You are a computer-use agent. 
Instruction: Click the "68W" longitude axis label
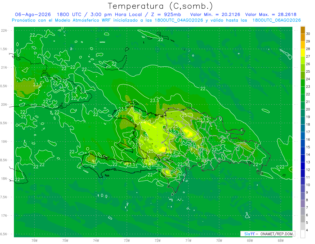(281, 240)
